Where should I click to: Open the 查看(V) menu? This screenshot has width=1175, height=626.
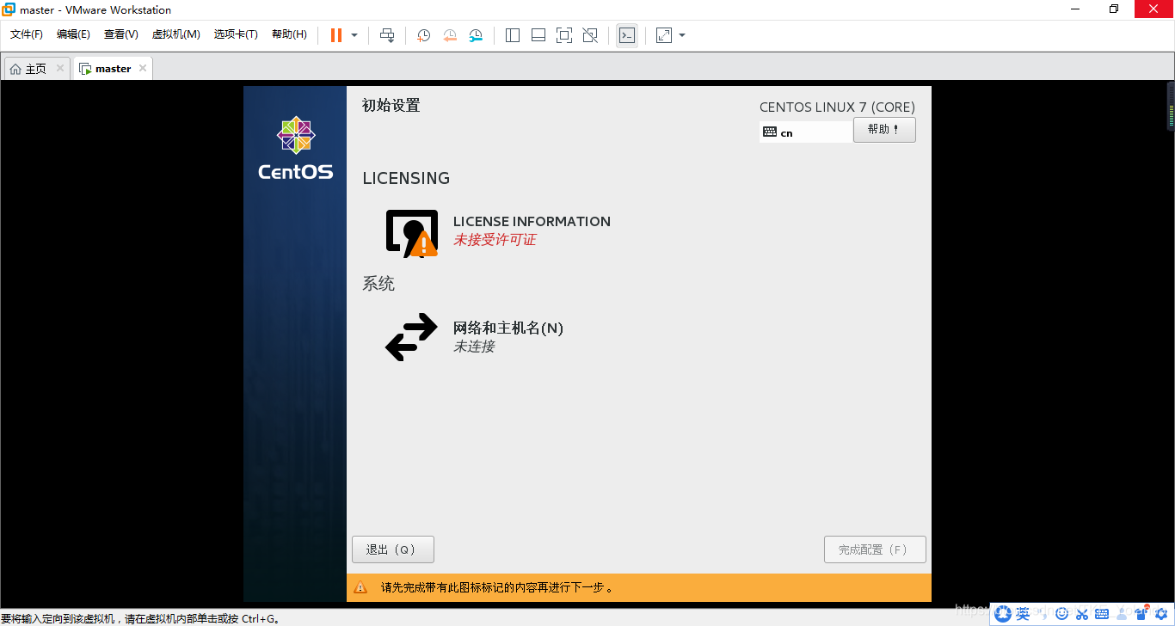tap(121, 34)
